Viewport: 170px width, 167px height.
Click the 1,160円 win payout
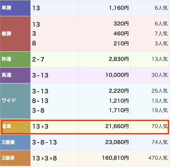click(119, 8)
